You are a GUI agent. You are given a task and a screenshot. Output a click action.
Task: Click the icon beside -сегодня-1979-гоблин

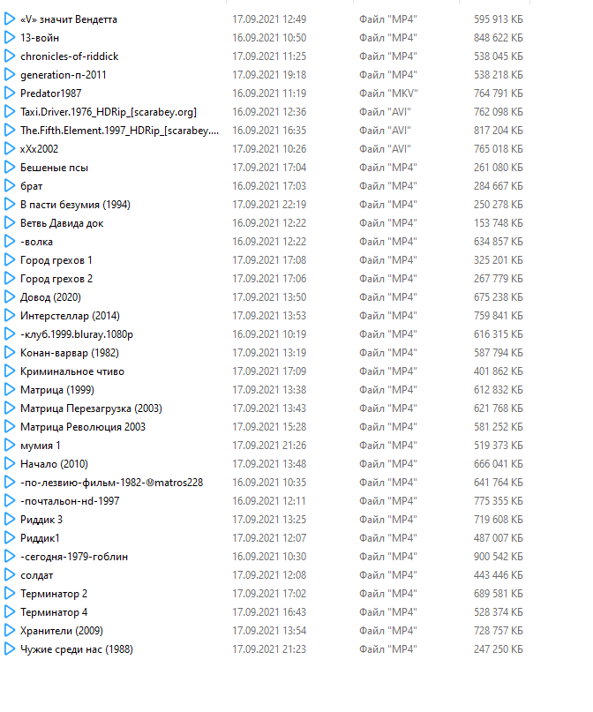coord(10,556)
